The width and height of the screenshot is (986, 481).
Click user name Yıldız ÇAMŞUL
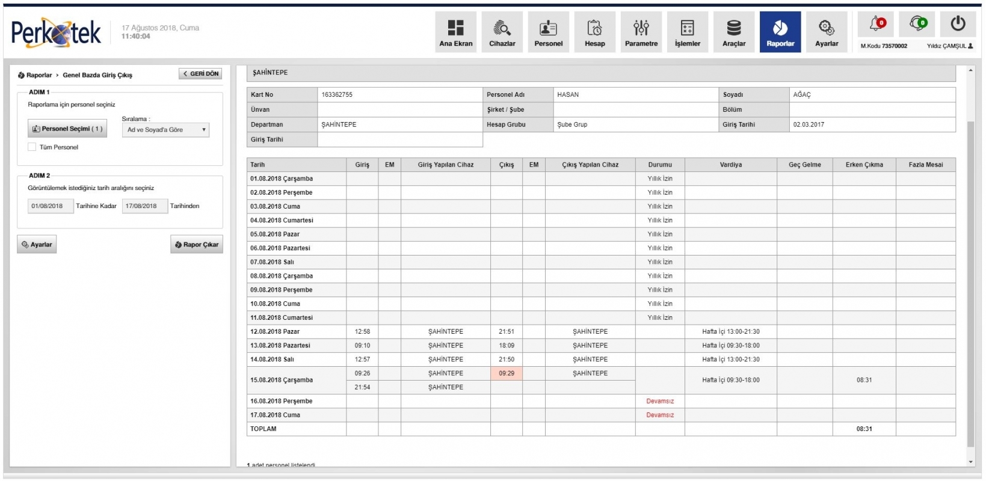[x=949, y=46]
